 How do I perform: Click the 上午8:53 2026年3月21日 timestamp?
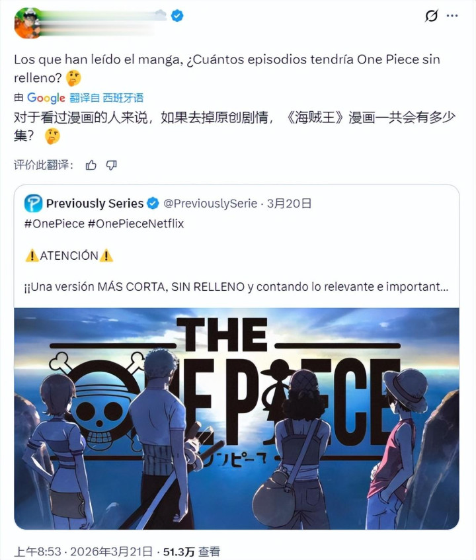[83, 551]
